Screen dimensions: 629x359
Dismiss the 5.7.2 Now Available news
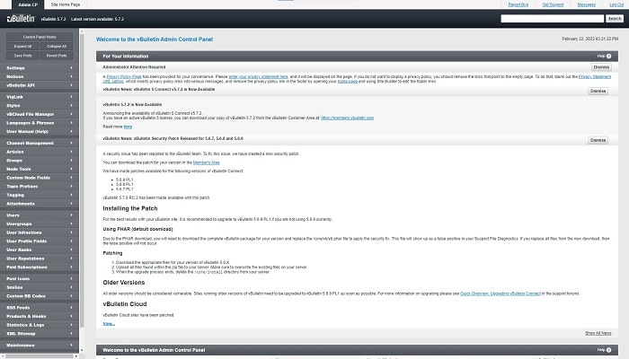point(598,91)
